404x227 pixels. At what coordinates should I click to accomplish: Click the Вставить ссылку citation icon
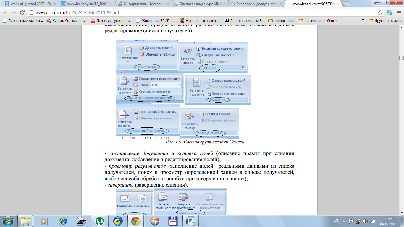tap(124, 81)
